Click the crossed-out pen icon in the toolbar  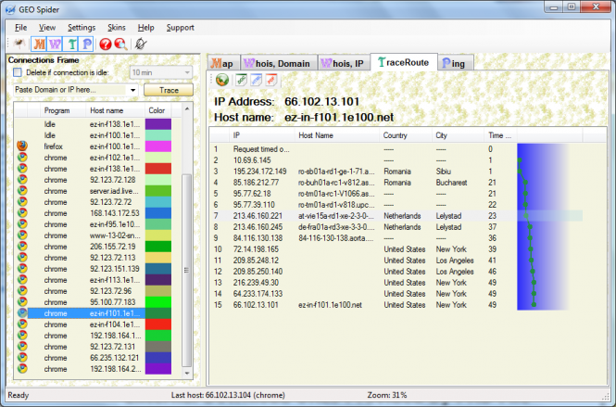tap(140, 44)
